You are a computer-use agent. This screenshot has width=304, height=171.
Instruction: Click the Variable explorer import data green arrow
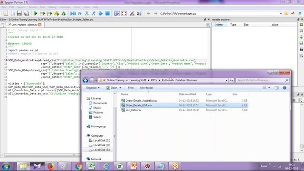[x=301, y=37]
